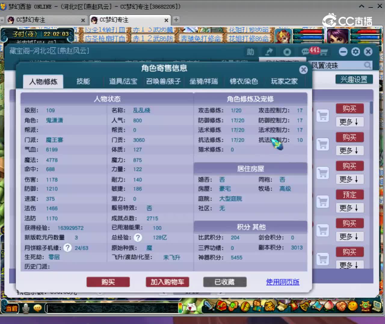Screen dimensions: 385x324
Task: Click the golden bell icon in bottom toolbar
Action: click(304, 306)
